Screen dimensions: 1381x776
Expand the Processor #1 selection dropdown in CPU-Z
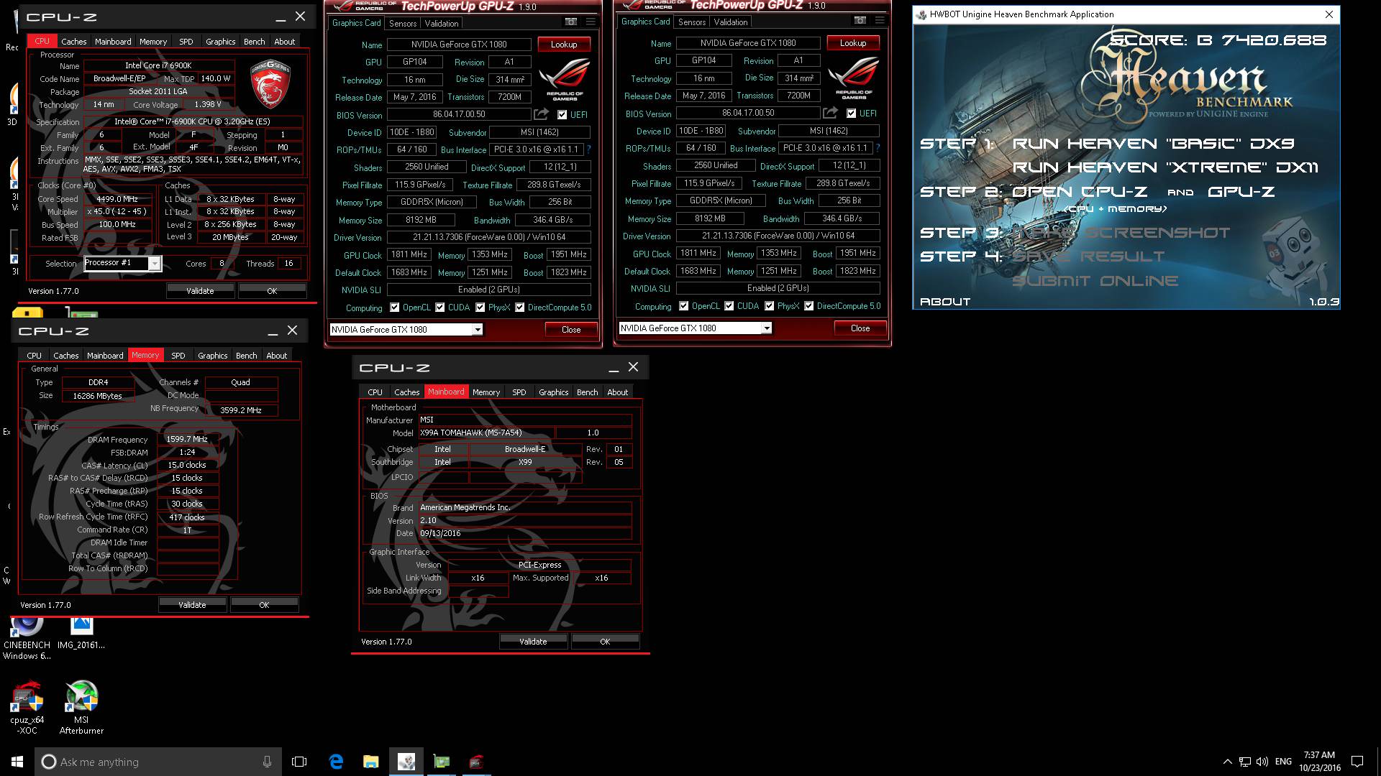click(155, 264)
